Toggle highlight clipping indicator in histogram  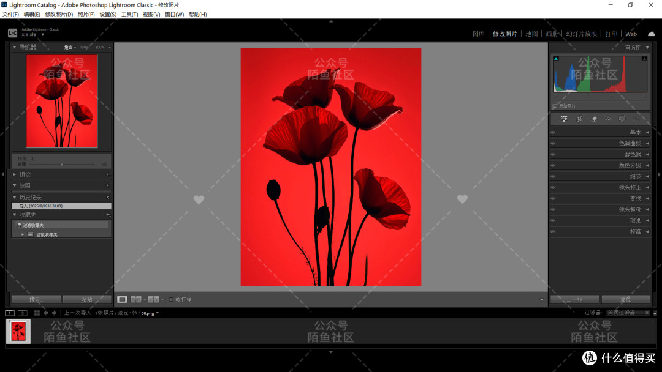[644, 59]
